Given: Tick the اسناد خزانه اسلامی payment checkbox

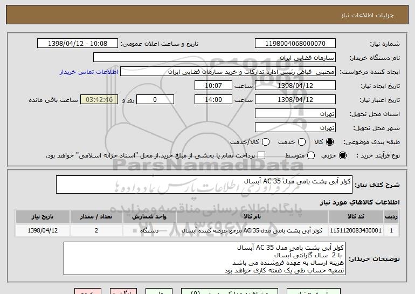Looking at the screenshot, I should [x=261, y=155].
